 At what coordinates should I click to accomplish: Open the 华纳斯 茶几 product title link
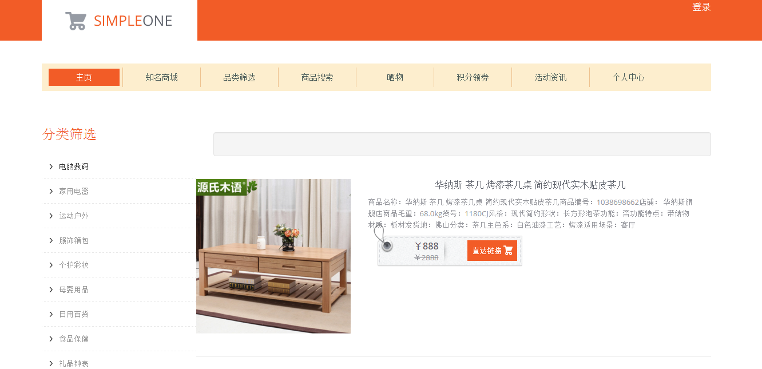point(530,185)
